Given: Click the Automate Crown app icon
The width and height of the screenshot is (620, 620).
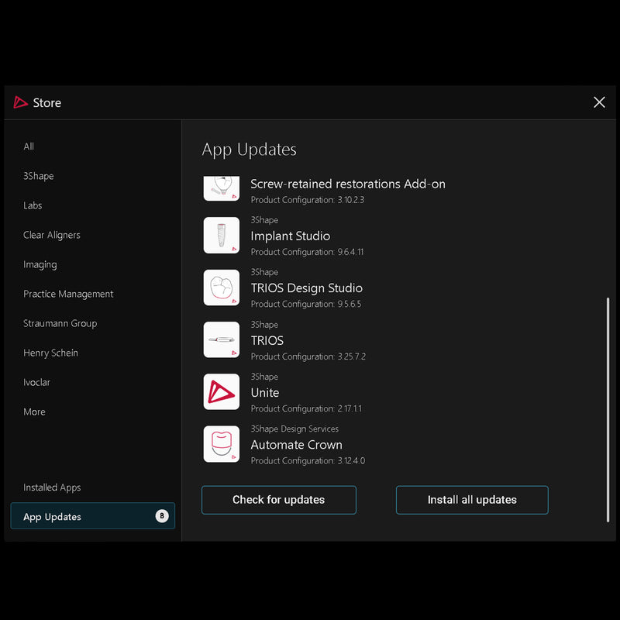Looking at the screenshot, I should point(221,444).
